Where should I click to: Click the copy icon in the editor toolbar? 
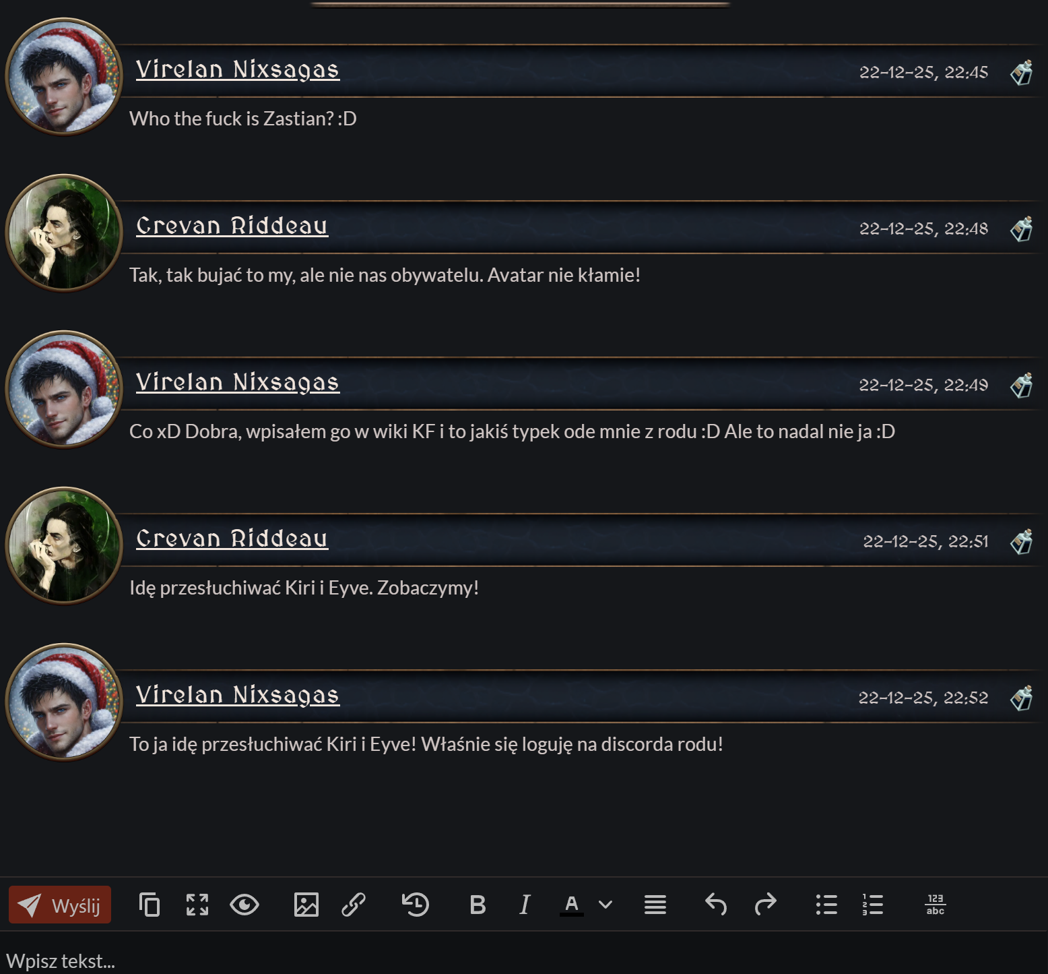coord(149,905)
